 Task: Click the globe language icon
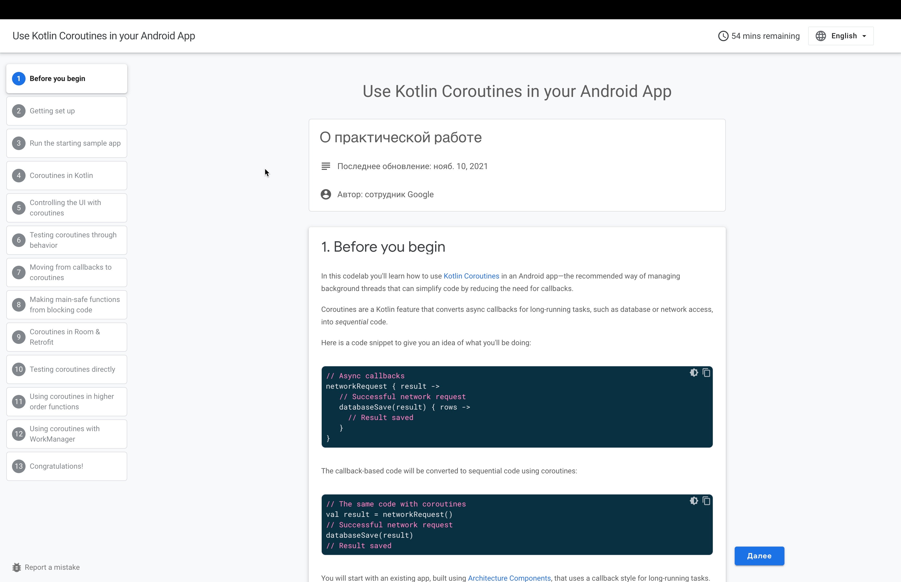click(x=820, y=36)
